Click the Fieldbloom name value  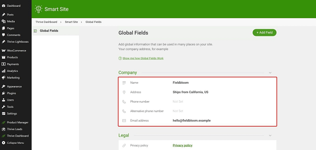[181, 83]
